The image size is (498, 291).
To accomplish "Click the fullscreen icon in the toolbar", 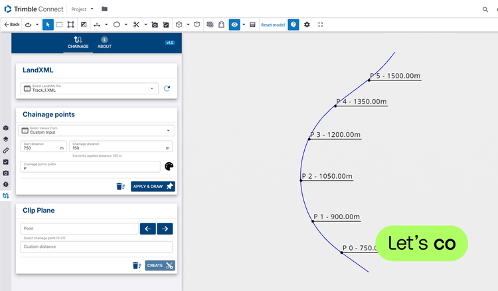I will click(321, 25).
